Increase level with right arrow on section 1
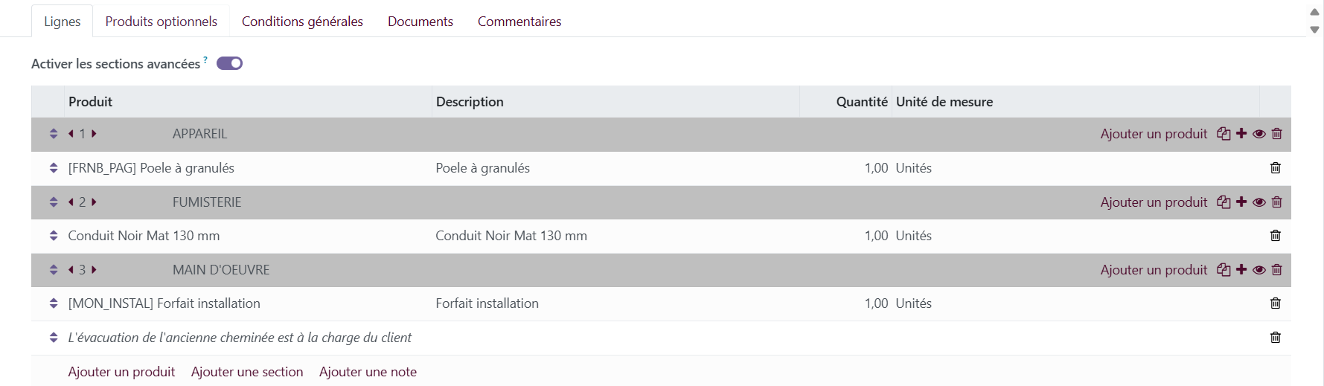The image size is (1324, 386). [x=94, y=134]
